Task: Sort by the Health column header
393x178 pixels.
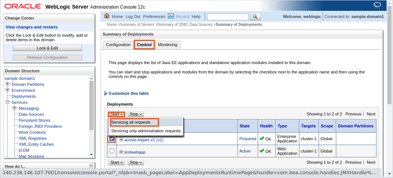Action: point(266,126)
